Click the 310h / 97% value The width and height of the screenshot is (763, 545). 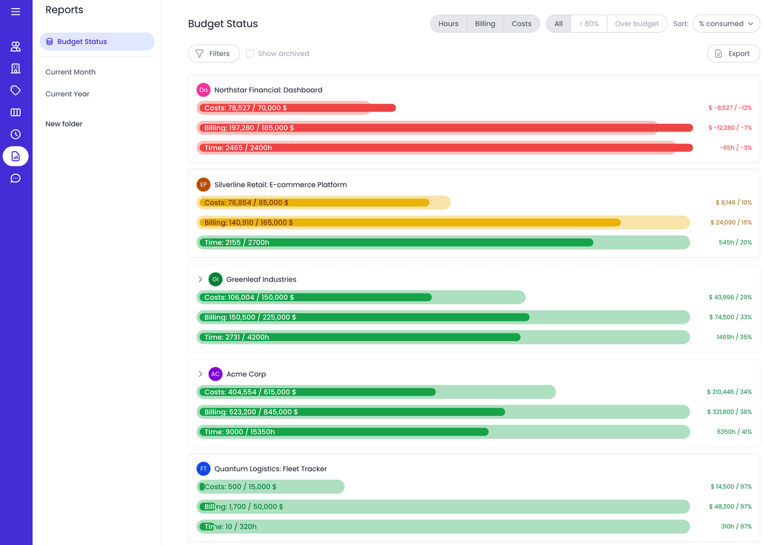736,526
